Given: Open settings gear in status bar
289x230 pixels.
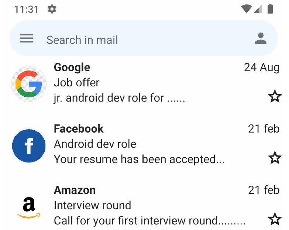Looking at the screenshot, I should [52, 9].
